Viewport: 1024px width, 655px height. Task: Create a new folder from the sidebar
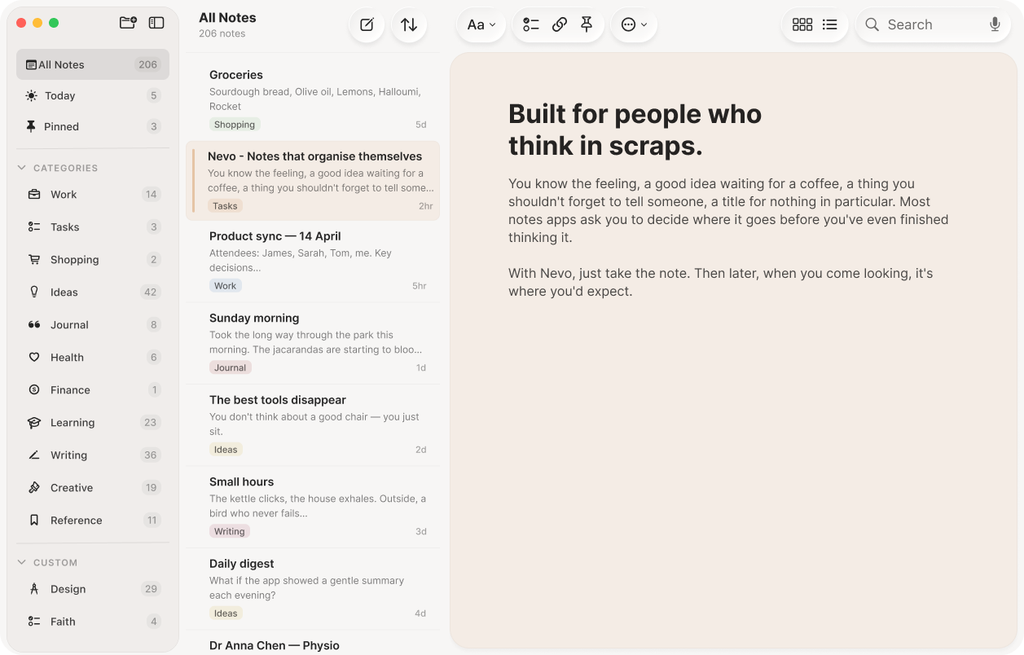tap(127, 24)
